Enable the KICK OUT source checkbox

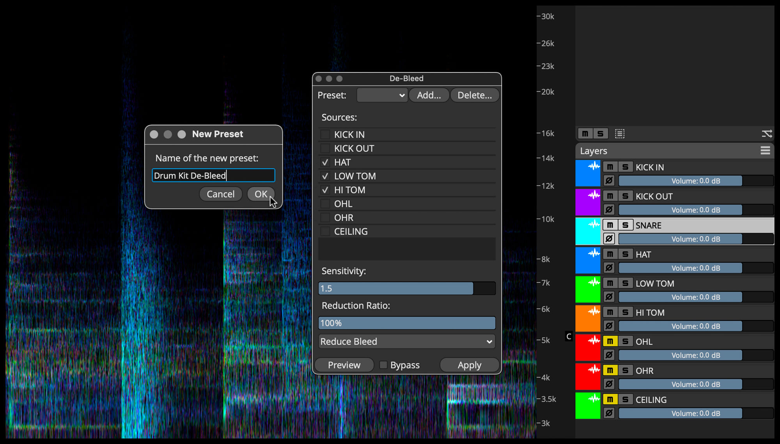324,148
